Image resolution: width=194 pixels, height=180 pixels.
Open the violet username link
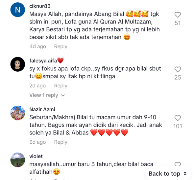[x=36, y=156]
